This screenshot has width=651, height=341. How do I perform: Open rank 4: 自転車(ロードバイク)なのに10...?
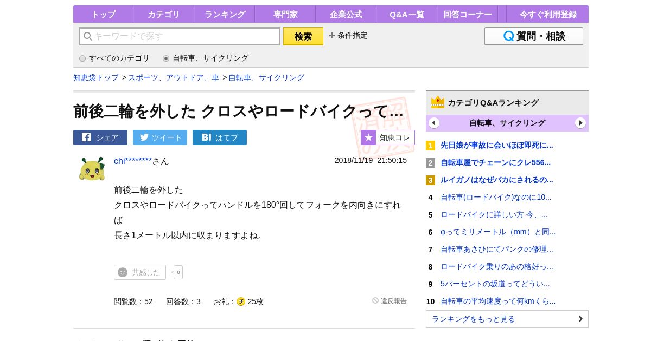(x=496, y=197)
